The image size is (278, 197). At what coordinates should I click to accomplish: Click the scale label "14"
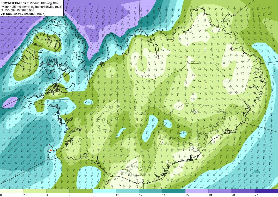[x=164, y=195]
